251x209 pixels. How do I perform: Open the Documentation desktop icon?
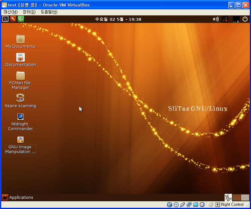tap(21, 57)
